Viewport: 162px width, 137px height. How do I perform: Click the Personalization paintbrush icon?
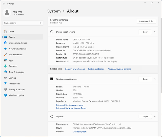[5, 54]
